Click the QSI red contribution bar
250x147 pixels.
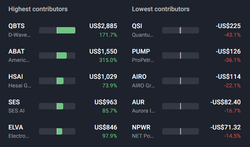pyautogui.click(x=180, y=30)
